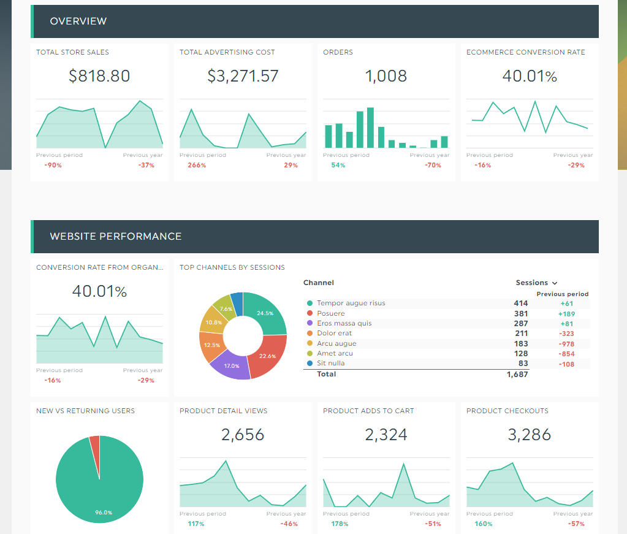The width and height of the screenshot is (627, 534).
Task: Click the -70% orders previous year change
Action: point(433,165)
